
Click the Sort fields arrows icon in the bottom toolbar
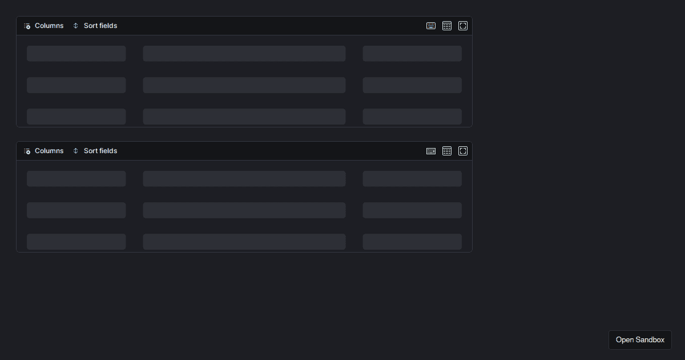[x=75, y=150]
